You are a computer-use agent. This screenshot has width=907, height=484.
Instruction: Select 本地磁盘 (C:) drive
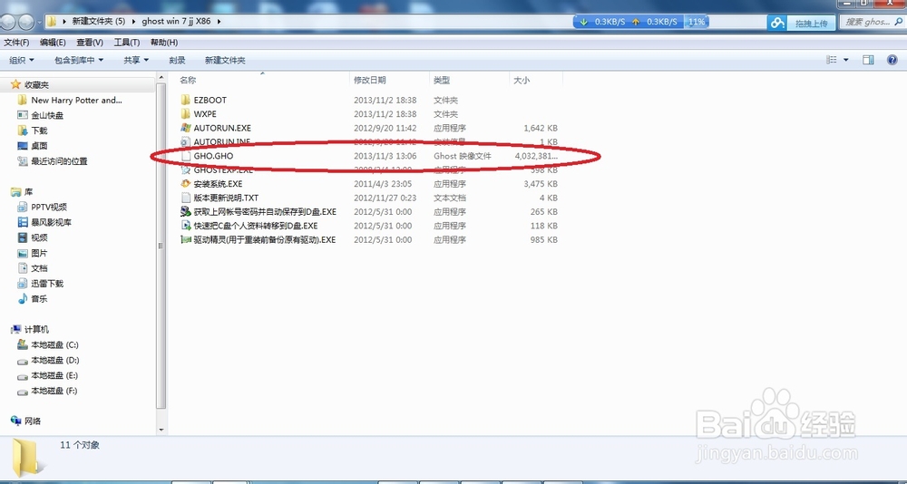pos(54,344)
